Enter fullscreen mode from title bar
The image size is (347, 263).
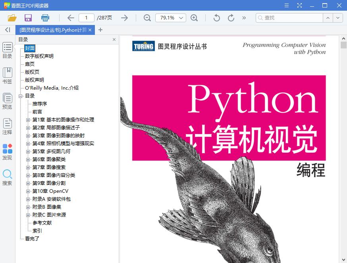click(x=299, y=5)
